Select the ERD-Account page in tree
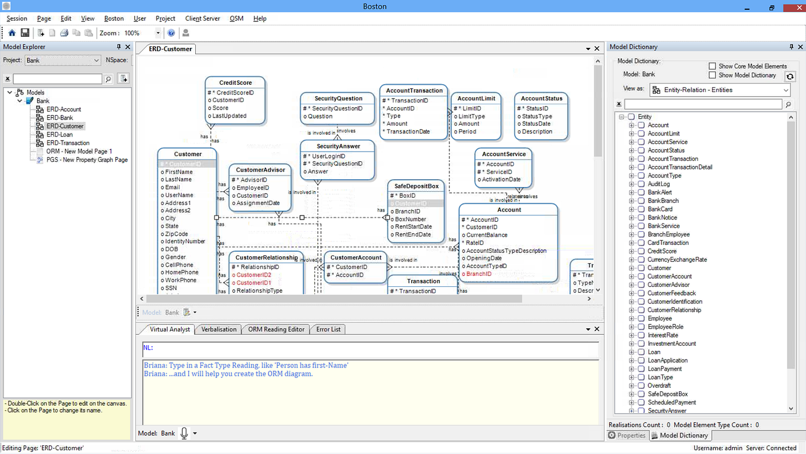 coord(63,109)
